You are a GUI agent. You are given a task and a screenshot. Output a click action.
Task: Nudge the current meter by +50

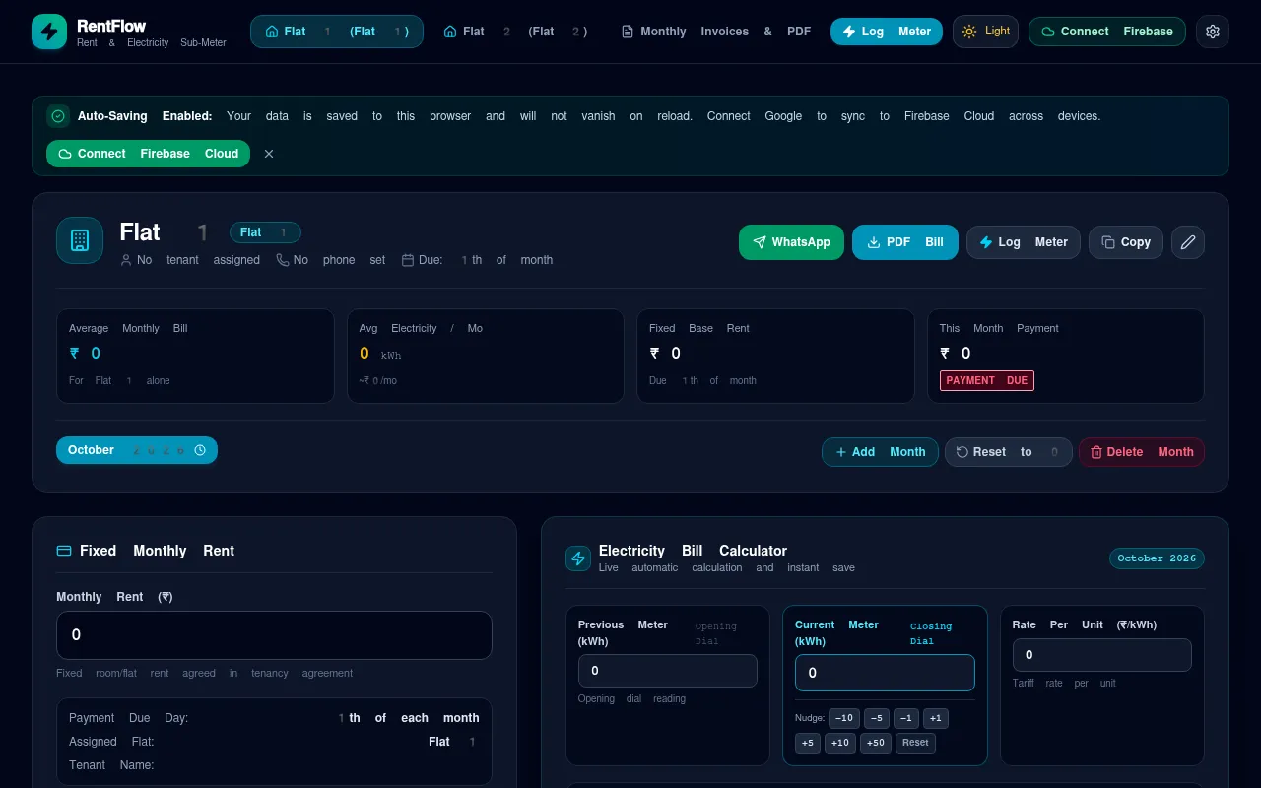876,743
